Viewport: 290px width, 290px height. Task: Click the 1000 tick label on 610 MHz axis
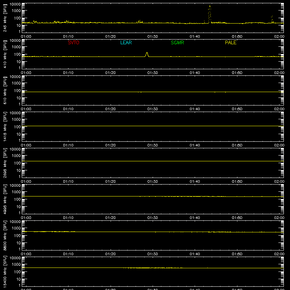16,83
